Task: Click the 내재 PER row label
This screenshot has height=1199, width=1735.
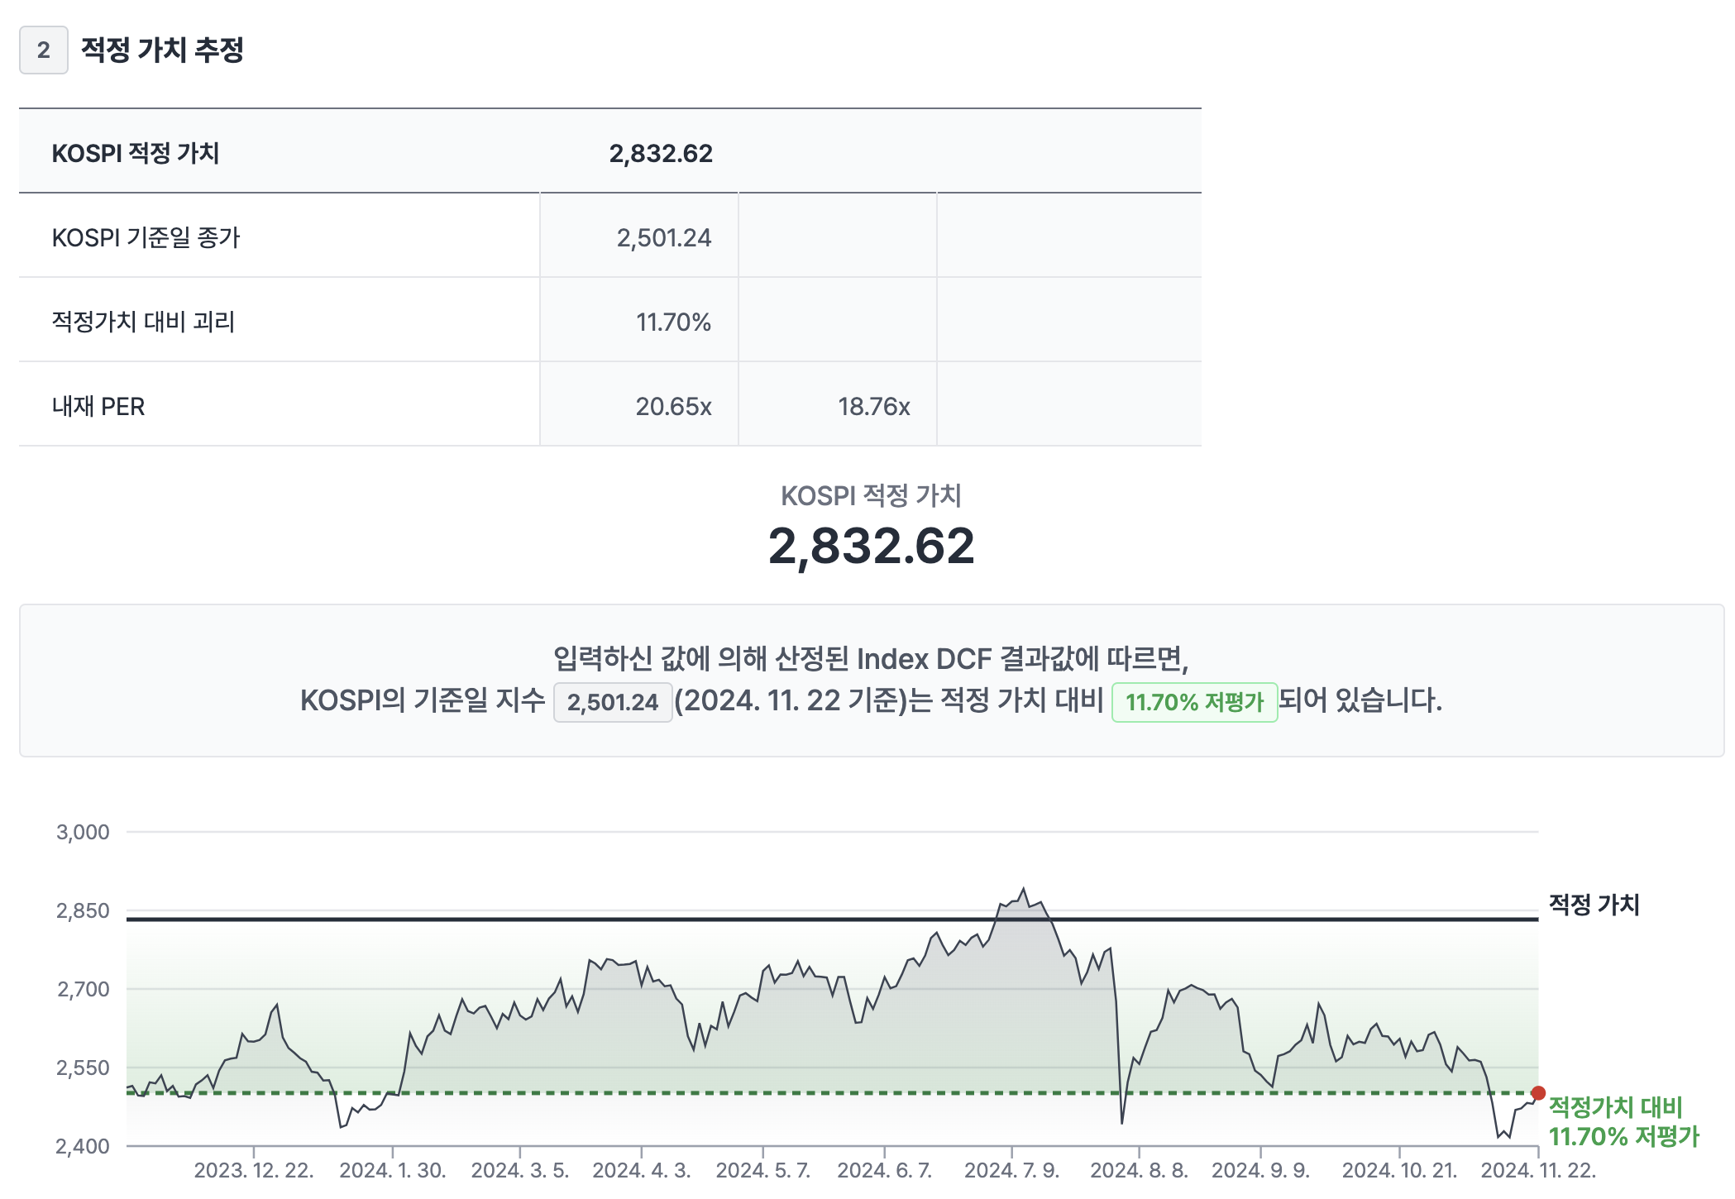Action: tap(98, 406)
